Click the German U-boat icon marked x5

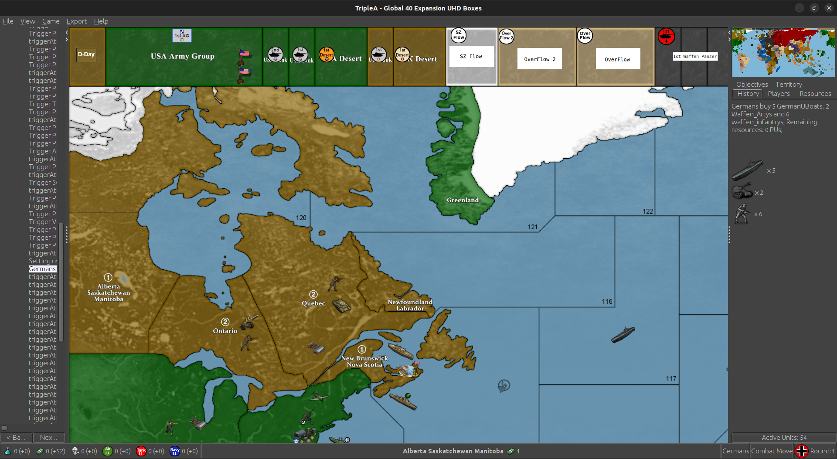click(748, 170)
